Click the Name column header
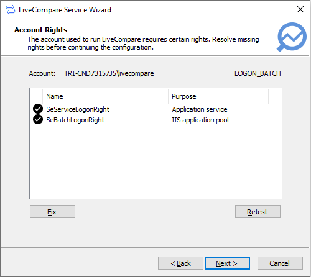The image size is (311, 277). pyautogui.click(x=105, y=96)
